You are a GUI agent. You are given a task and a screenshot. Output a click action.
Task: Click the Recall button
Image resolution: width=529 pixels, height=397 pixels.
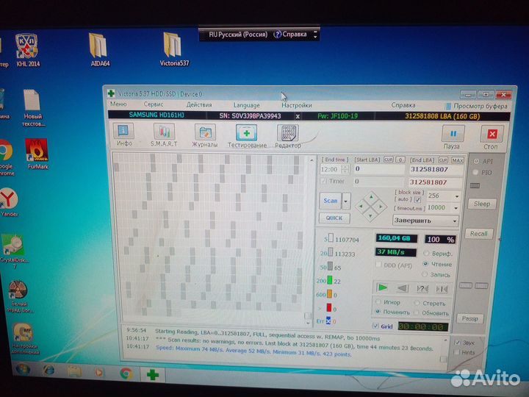[479, 233]
